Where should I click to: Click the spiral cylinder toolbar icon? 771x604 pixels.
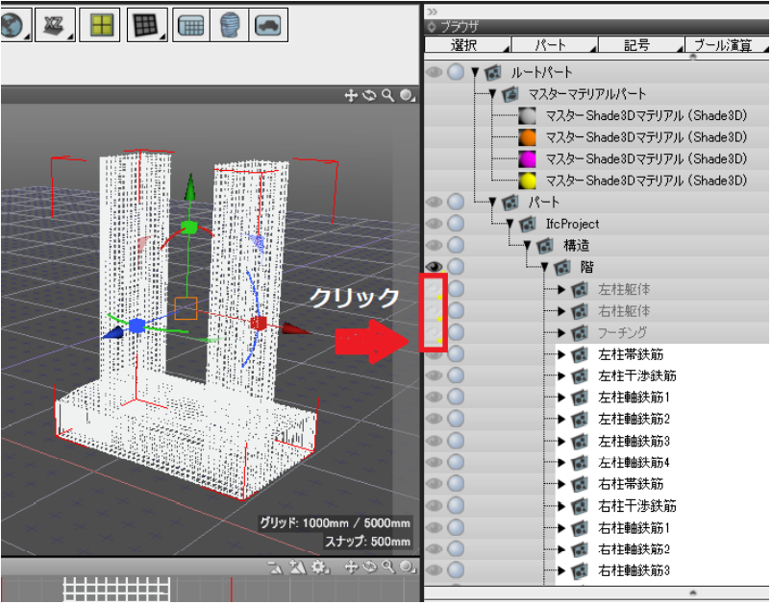click(x=231, y=24)
